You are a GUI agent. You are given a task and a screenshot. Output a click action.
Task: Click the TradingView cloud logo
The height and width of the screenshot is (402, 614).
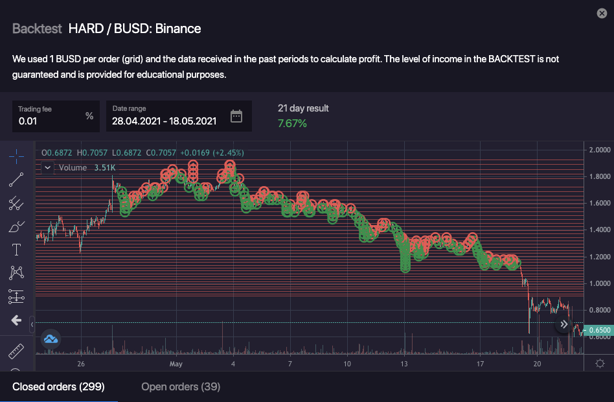point(51,339)
